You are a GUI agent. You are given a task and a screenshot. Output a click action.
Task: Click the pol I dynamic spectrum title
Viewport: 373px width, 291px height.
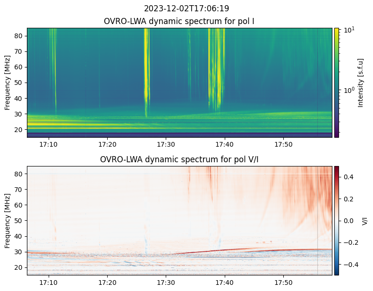(x=179, y=21)
